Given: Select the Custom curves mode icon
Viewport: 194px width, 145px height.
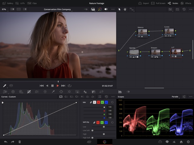Looking at the screenshot, I should click(x=61, y=97).
